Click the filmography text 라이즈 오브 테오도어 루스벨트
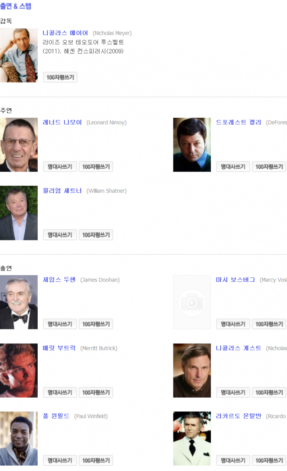The height and width of the screenshot is (471, 287). pyautogui.click(x=83, y=42)
